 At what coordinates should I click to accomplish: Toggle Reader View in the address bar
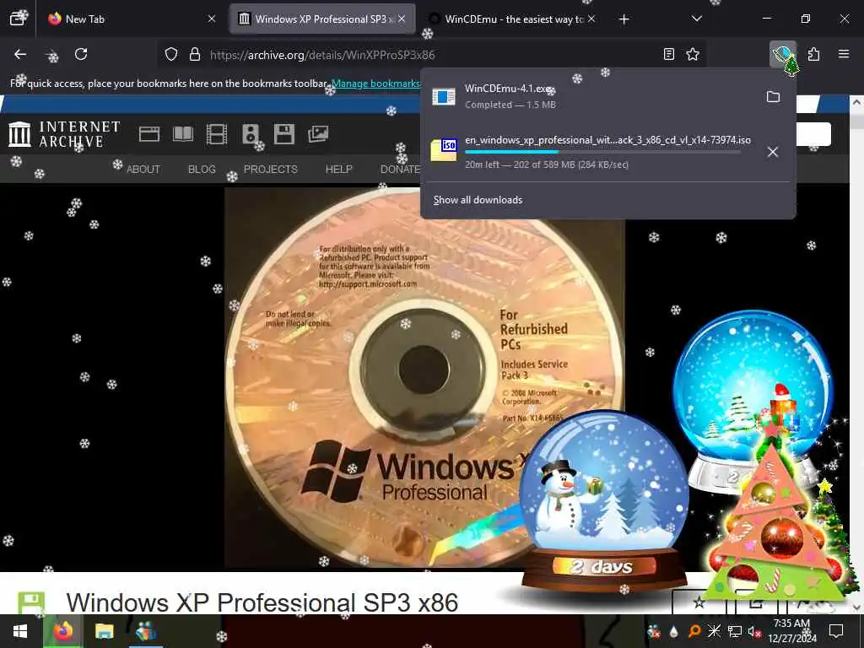click(x=668, y=54)
